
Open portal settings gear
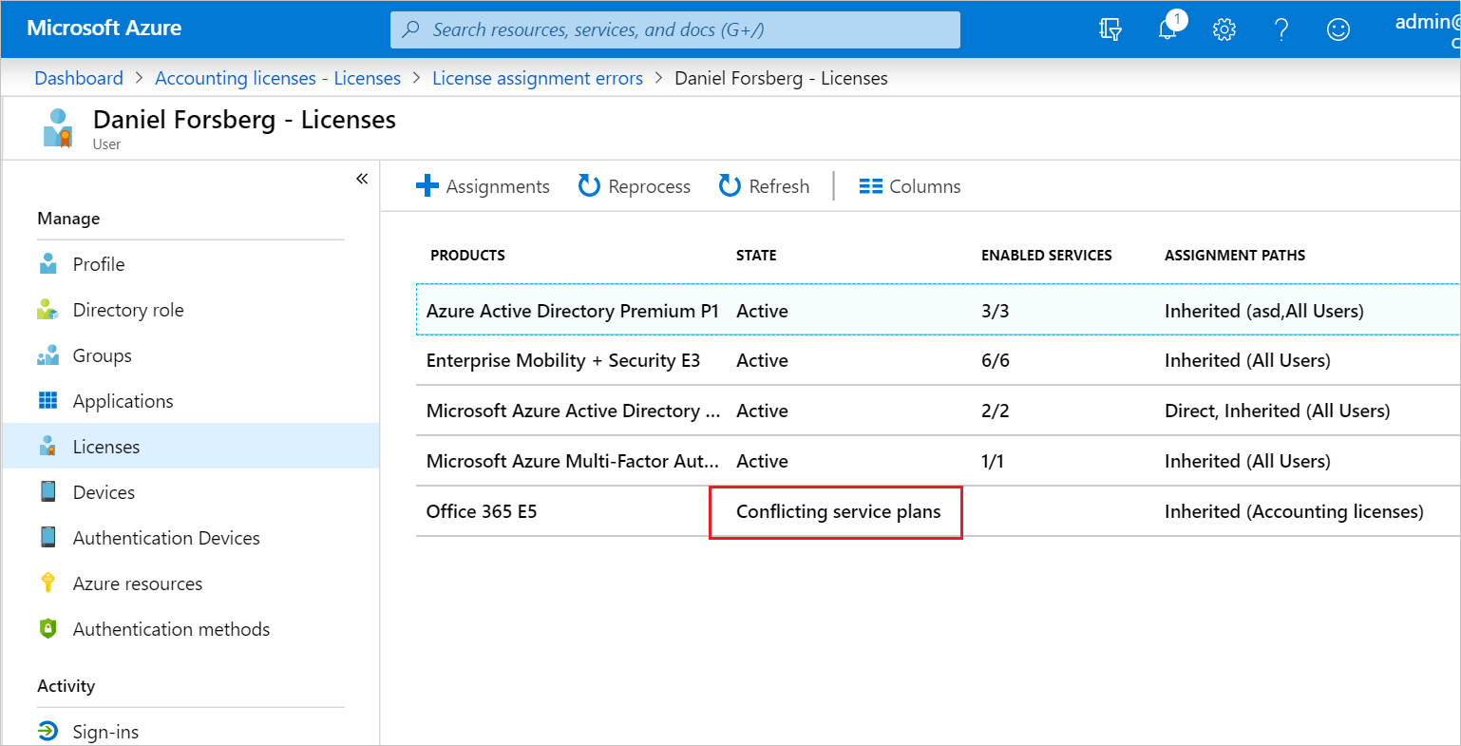(x=1224, y=29)
